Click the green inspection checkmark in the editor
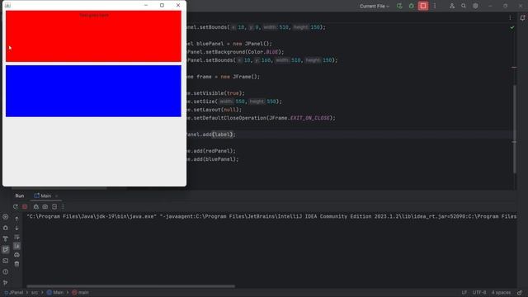 [512, 27]
